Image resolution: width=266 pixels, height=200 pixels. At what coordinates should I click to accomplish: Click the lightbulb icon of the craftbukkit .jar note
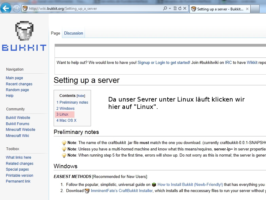(x=64, y=143)
